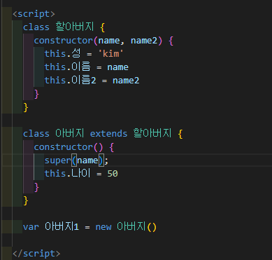Screen dimensions: 272x260
Task: Click the new keyword
Action: point(103,227)
